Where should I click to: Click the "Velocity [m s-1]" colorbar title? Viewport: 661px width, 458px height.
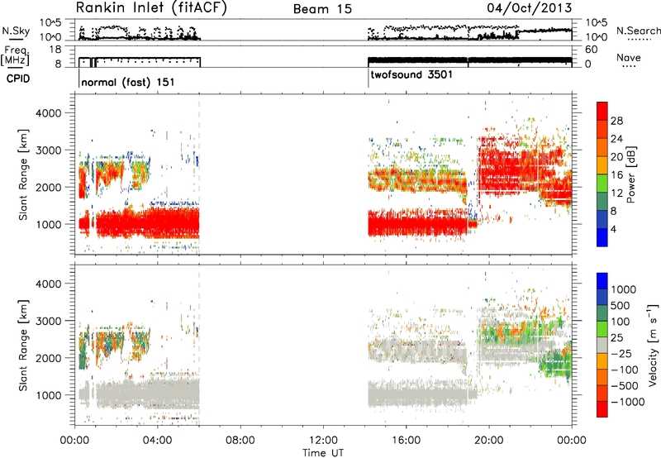[x=653, y=345]
